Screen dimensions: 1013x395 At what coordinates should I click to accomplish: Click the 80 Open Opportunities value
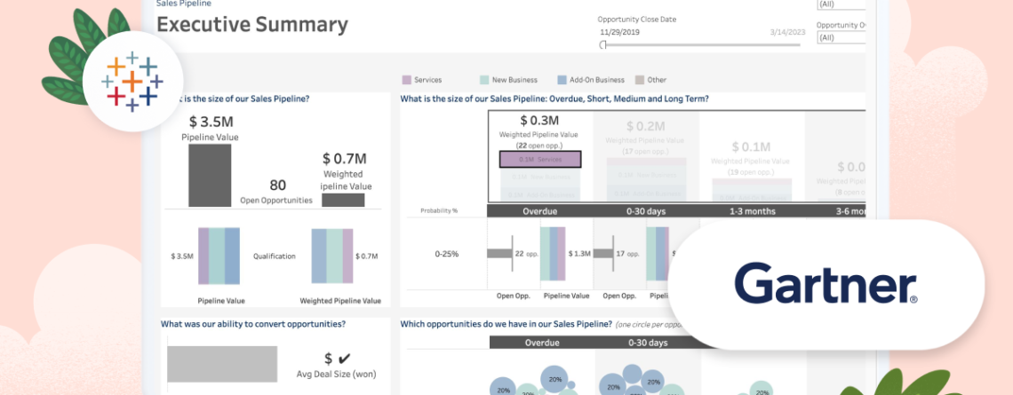point(278,186)
